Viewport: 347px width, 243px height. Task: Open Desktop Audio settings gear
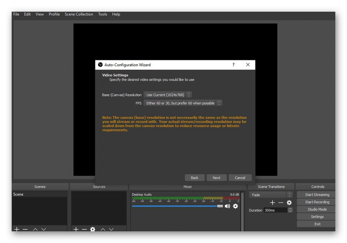tap(236, 206)
